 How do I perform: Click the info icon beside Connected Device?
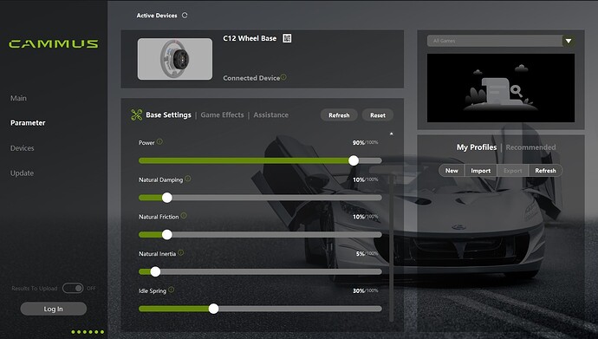click(x=283, y=76)
